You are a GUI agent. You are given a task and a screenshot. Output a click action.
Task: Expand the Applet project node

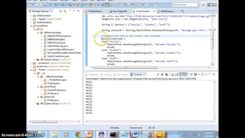pos(31,19)
